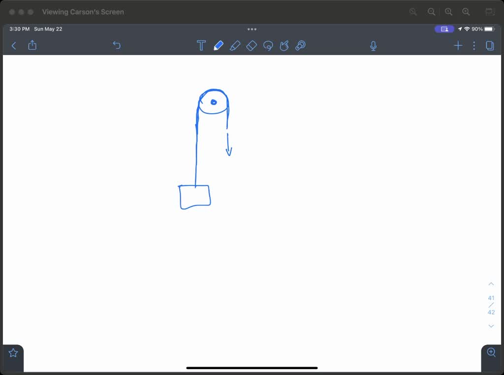504x375 pixels.
Task: Click the screen recording status indicator
Action: (x=444, y=29)
